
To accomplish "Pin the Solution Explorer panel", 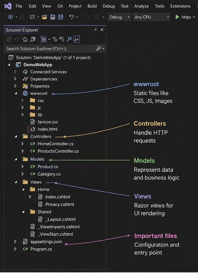I will click(x=96, y=30).
